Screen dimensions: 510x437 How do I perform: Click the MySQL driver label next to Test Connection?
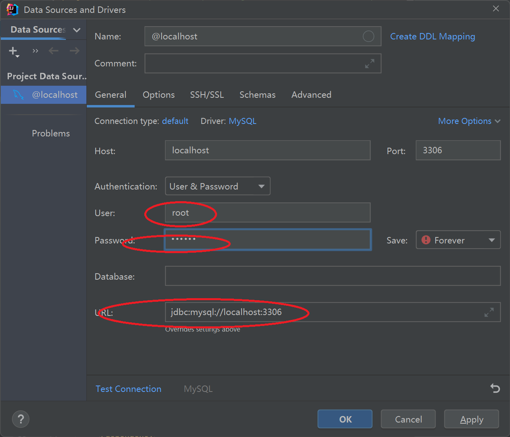pyautogui.click(x=198, y=389)
